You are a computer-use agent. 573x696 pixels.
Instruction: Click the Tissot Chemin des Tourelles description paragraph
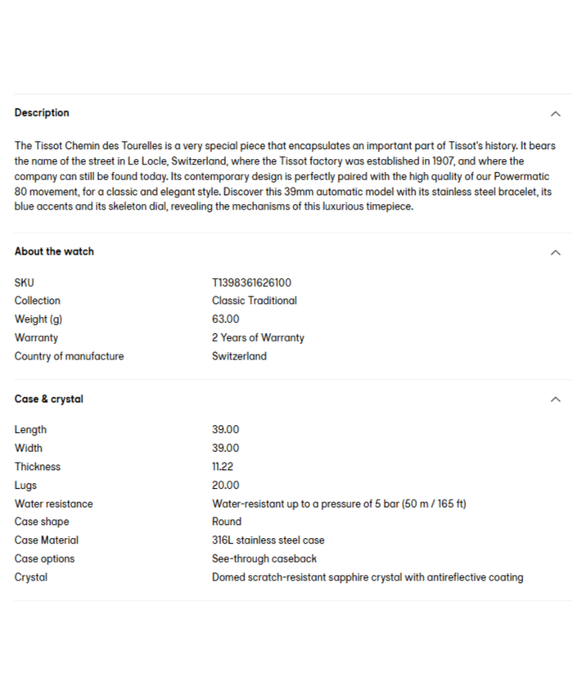tap(285, 176)
